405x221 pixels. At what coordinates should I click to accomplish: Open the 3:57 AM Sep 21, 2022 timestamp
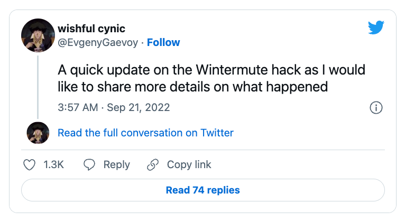(x=114, y=107)
